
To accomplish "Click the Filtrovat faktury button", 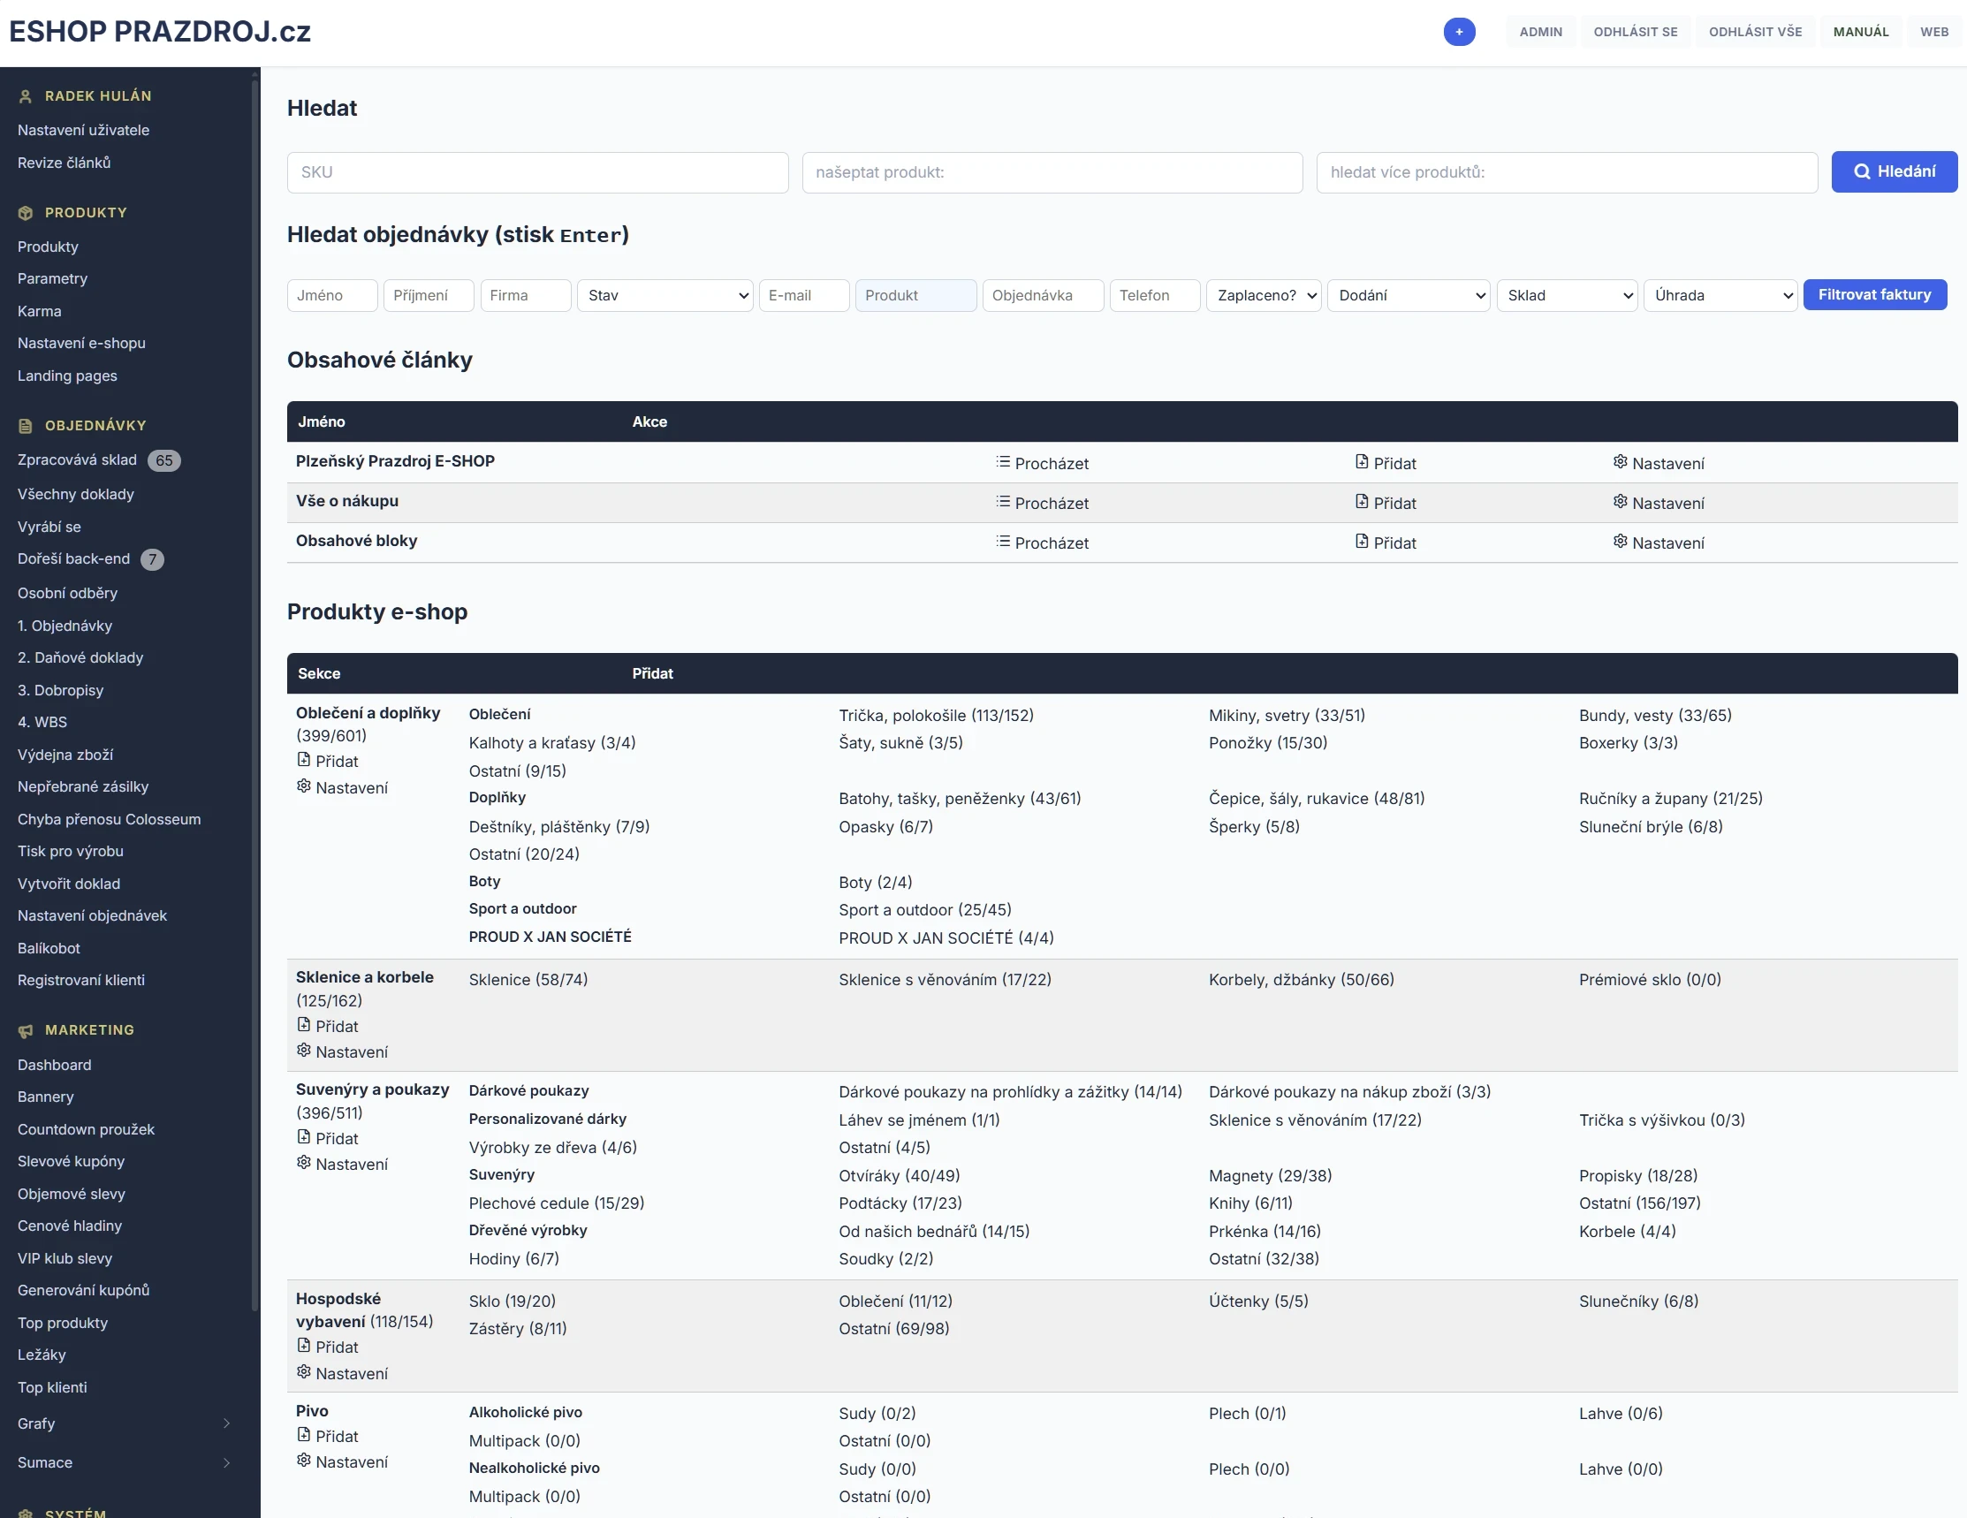I will coord(1874,294).
